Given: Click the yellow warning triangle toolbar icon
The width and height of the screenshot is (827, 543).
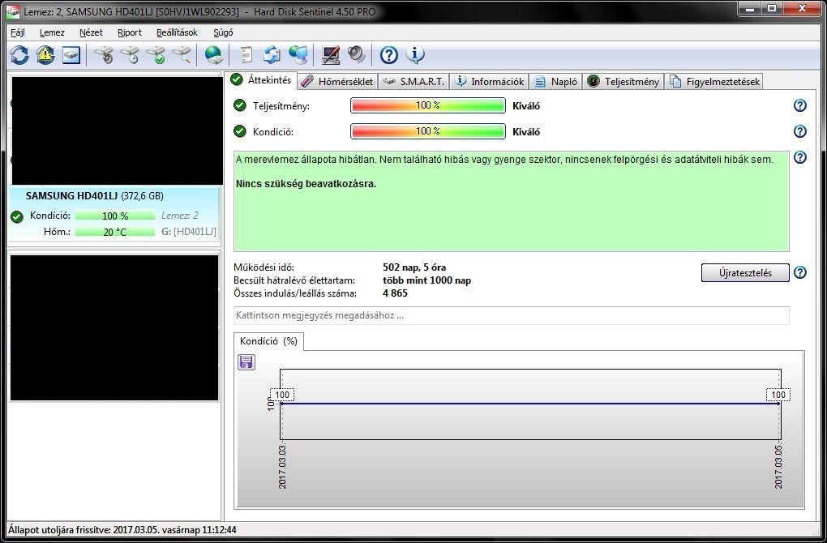Looking at the screenshot, I should click(x=45, y=55).
